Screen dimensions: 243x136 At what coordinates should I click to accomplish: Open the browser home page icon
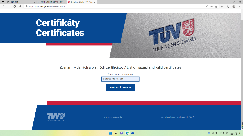(20, 6)
